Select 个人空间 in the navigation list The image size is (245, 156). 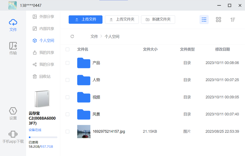(43, 41)
